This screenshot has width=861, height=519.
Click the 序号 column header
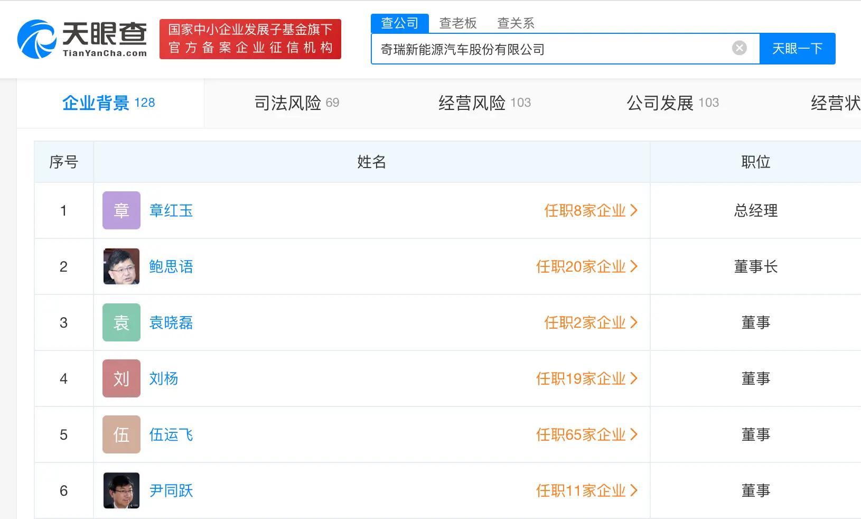click(64, 162)
